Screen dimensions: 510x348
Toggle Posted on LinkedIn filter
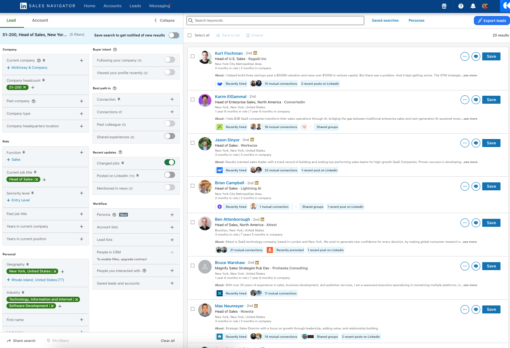pyautogui.click(x=170, y=175)
